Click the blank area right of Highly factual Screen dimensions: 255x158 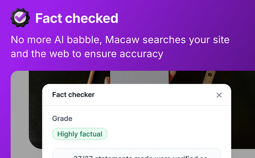click(x=164, y=134)
